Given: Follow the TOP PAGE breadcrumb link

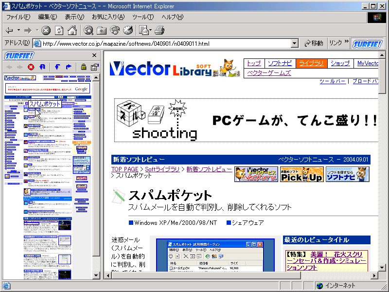Looking at the screenshot, I should point(125,169).
